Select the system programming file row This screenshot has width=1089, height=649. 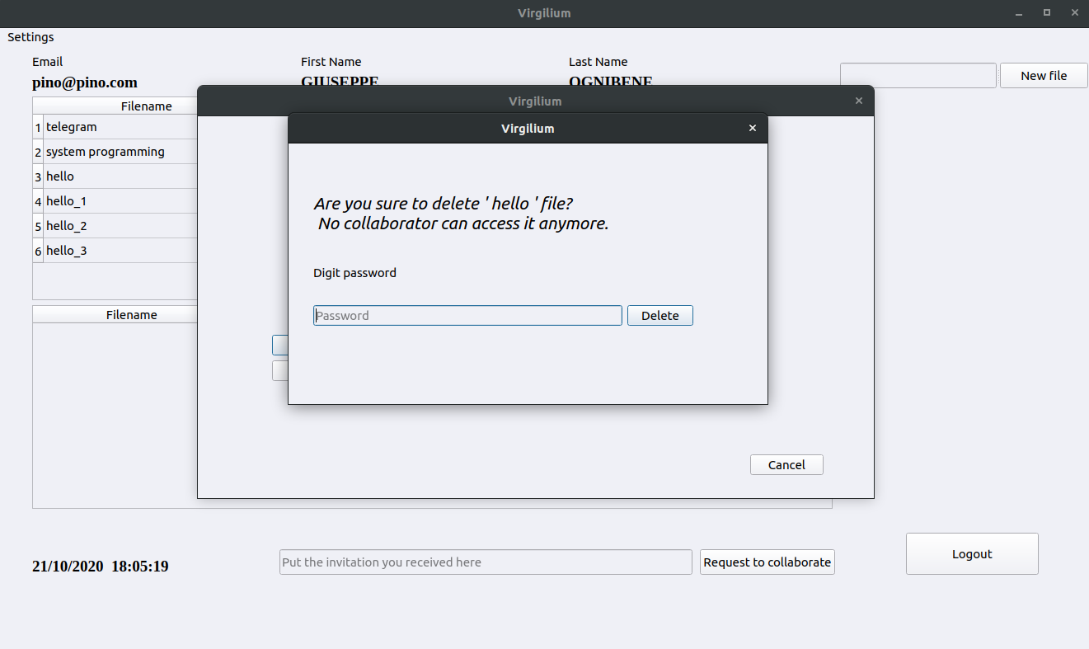[x=120, y=152]
